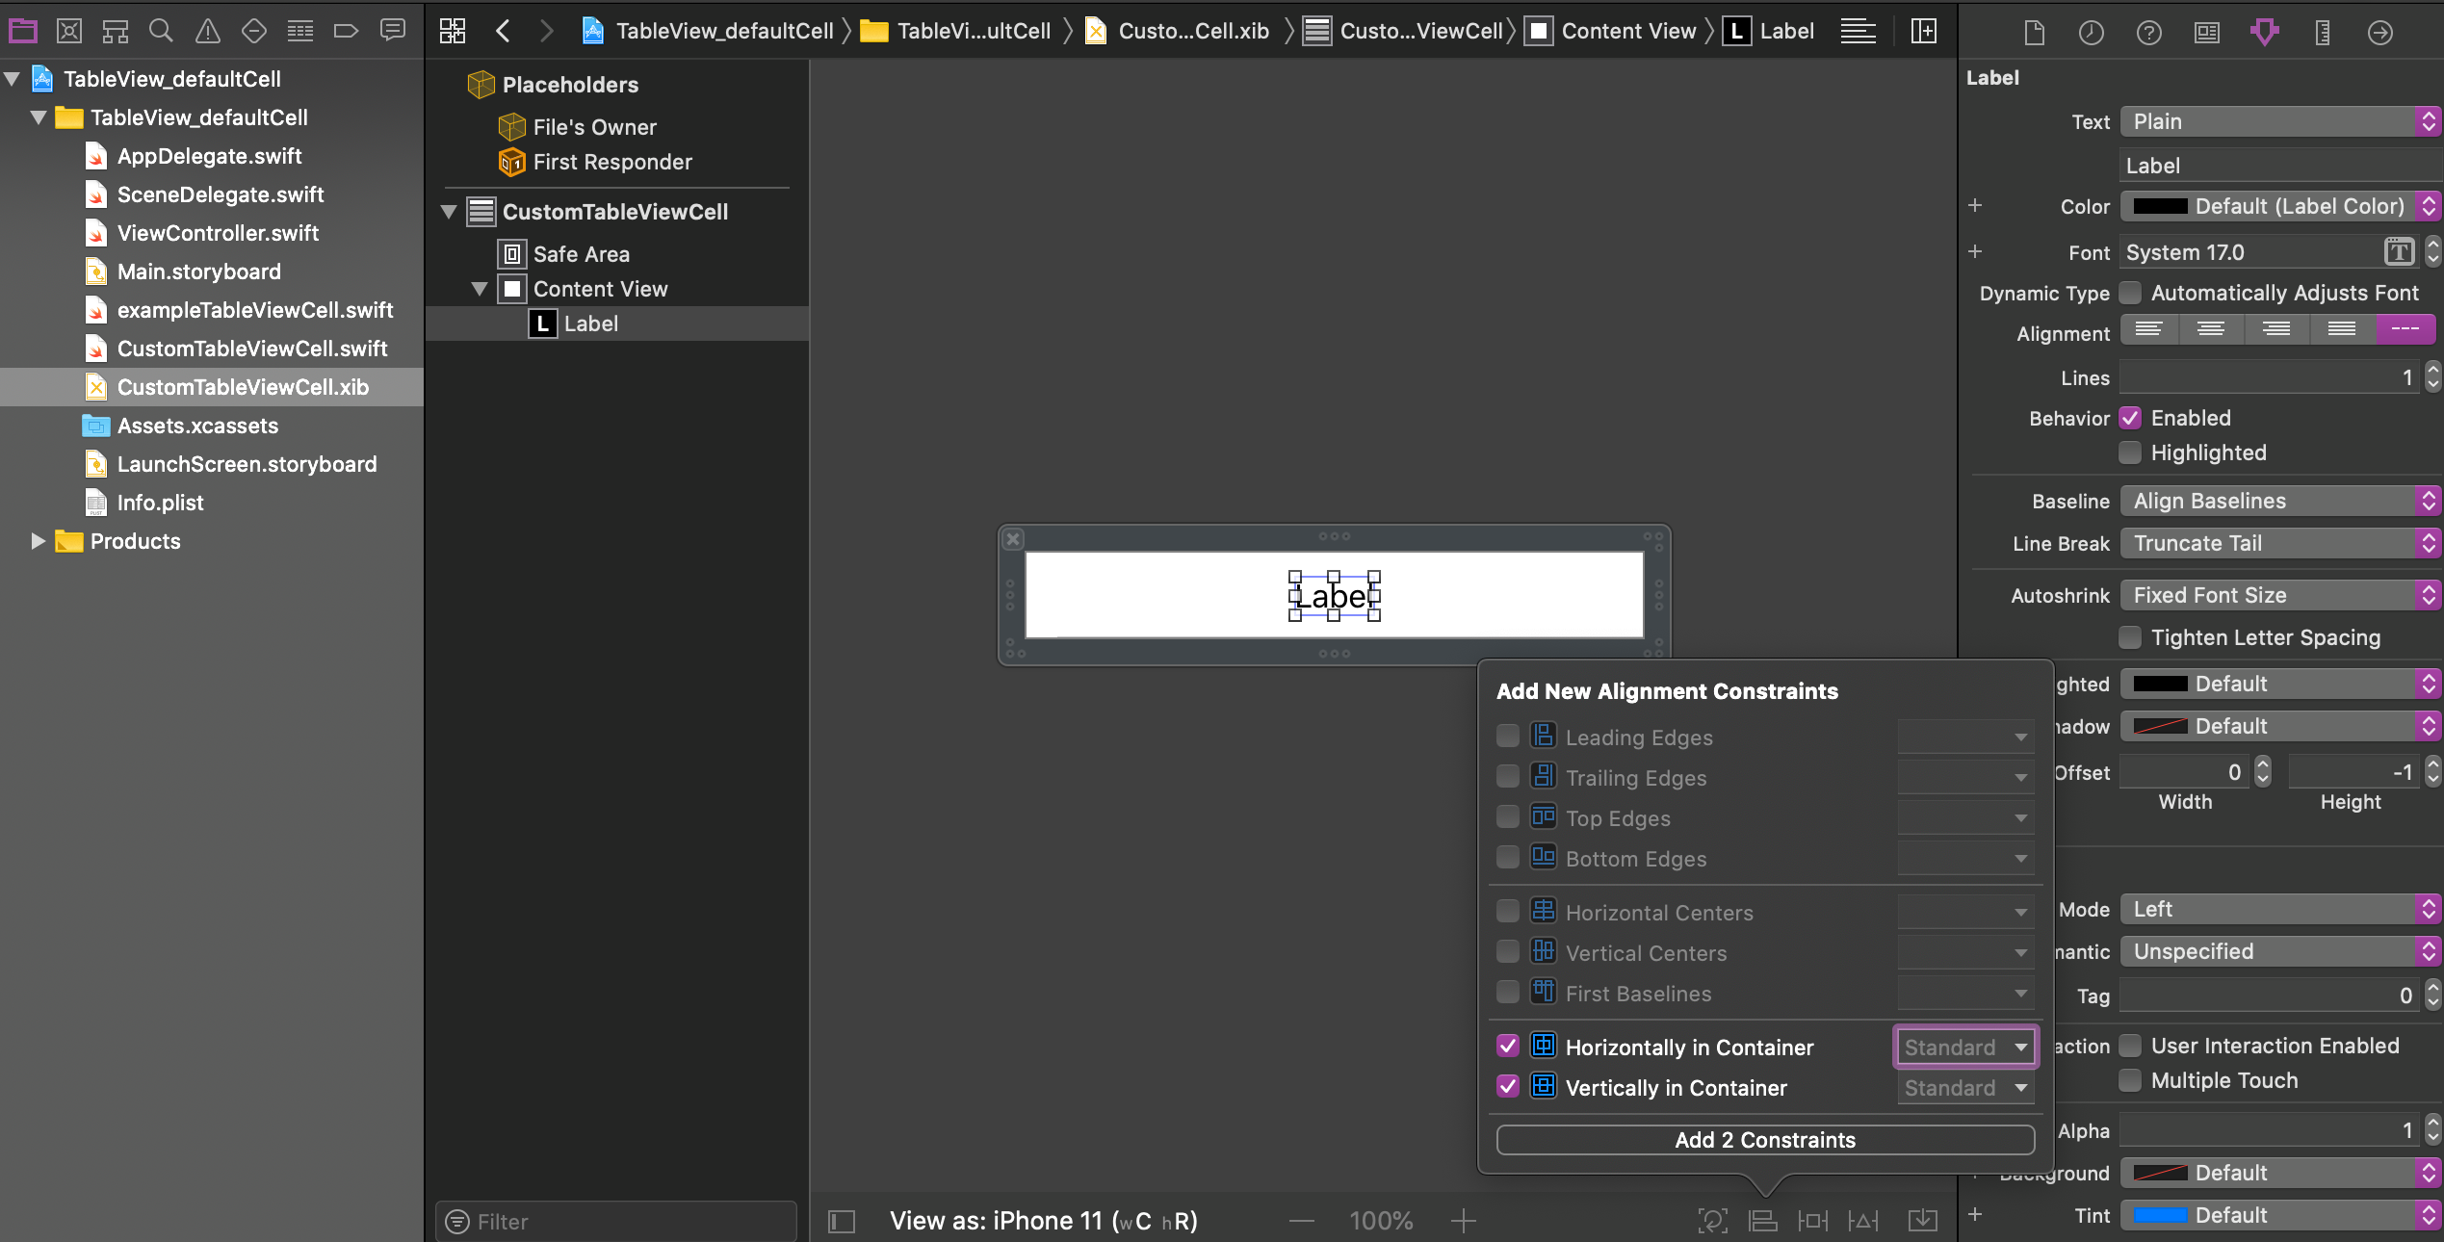
Task: Switch to the Source Control navigator
Action: coord(69,30)
